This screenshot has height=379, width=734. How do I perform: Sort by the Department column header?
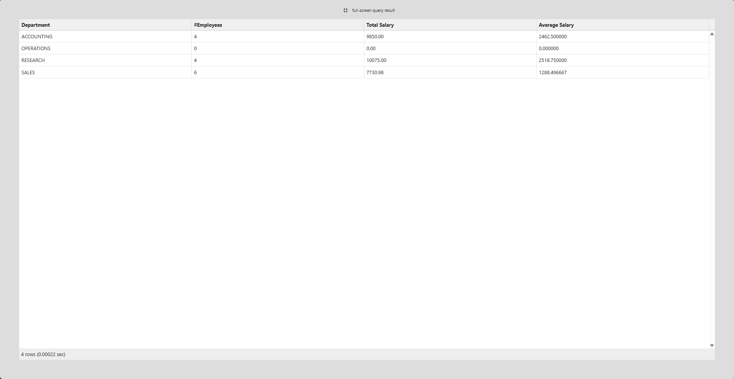[x=36, y=25]
